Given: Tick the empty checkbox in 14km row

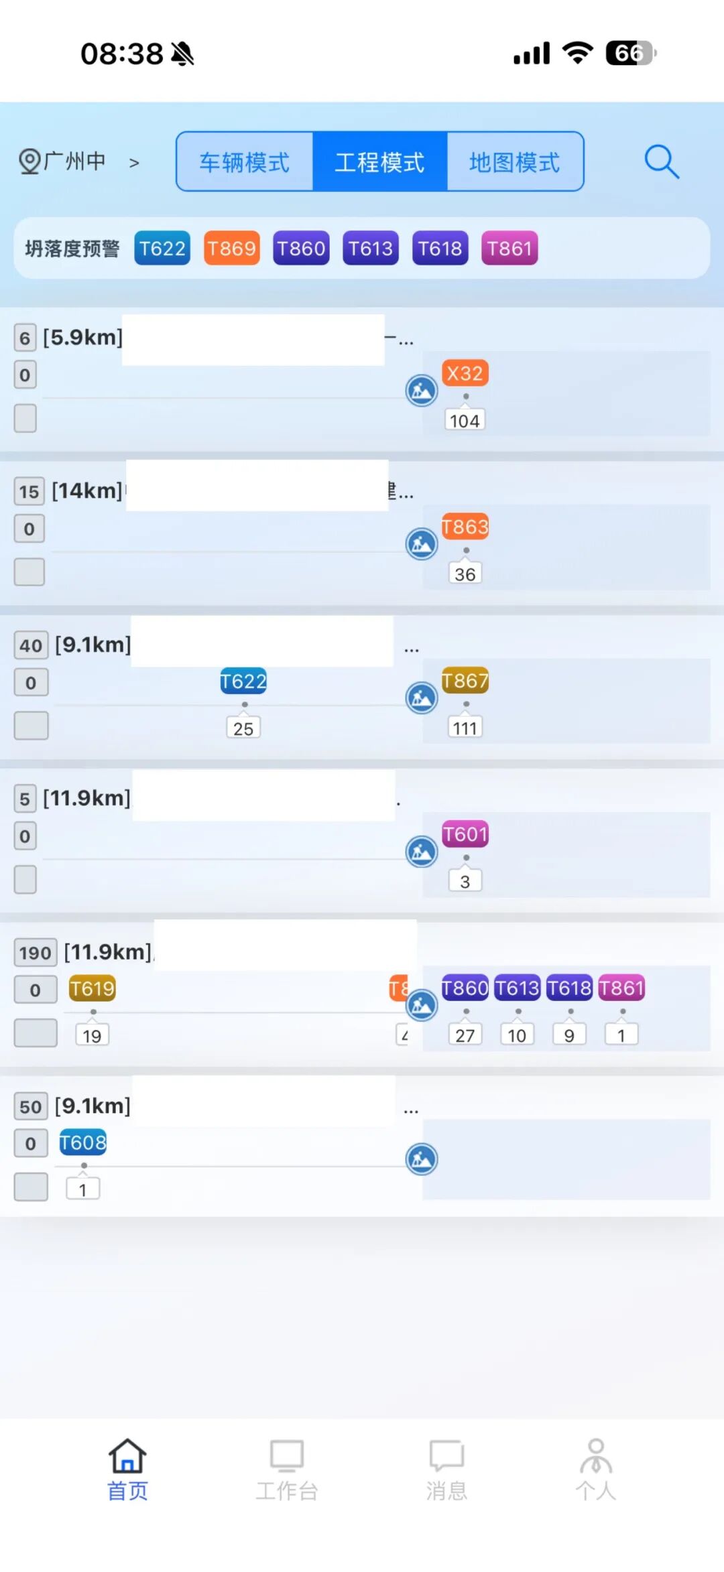Looking at the screenshot, I should 29,572.
